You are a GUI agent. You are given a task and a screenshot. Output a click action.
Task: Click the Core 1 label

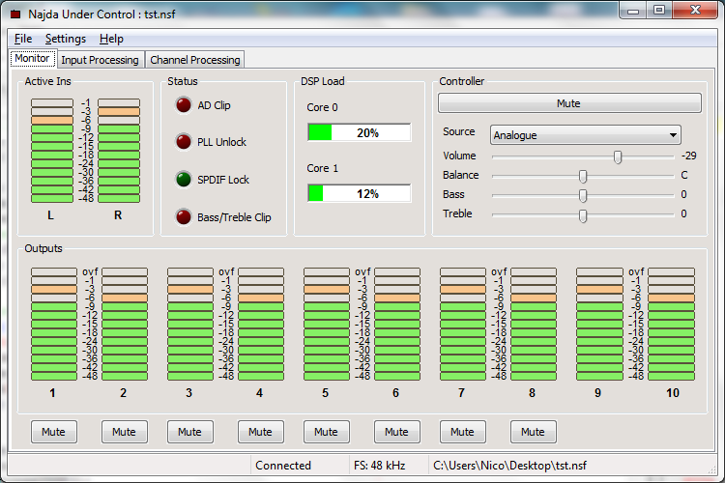click(x=322, y=168)
